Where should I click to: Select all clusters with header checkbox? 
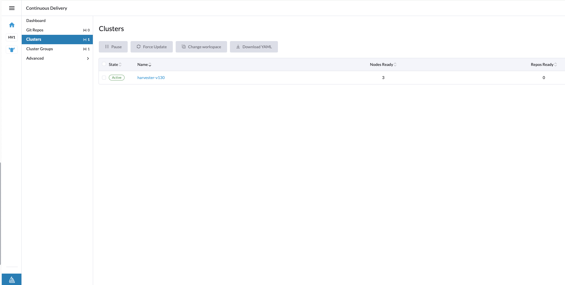tap(104, 64)
